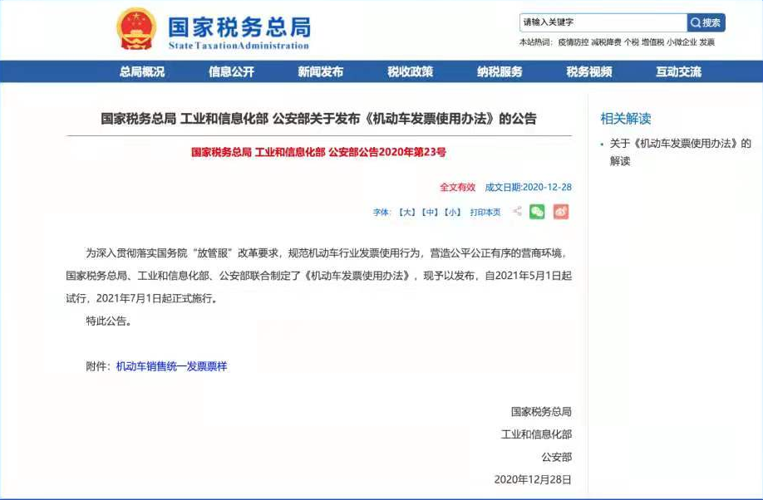The height and width of the screenshot is (500, 763).
Task: Select hot keyword 发票
Action: click(707, 42)
